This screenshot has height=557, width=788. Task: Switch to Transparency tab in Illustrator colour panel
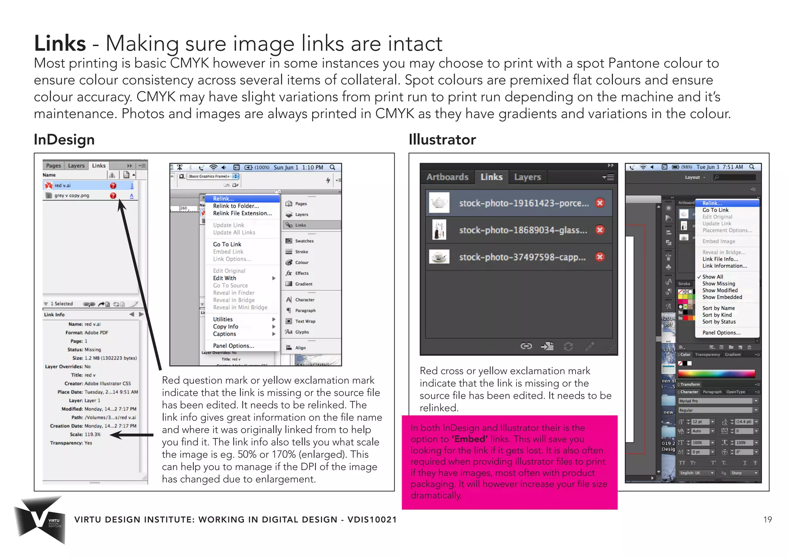pyautogui.click(x=707, y=355)
